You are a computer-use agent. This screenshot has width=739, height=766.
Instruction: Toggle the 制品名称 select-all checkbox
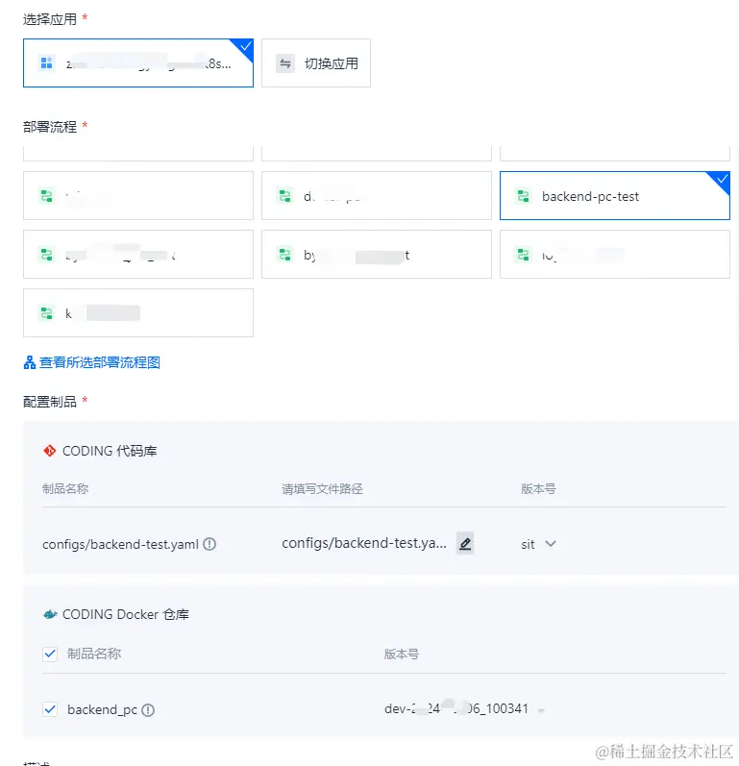[x=50, y=654]
